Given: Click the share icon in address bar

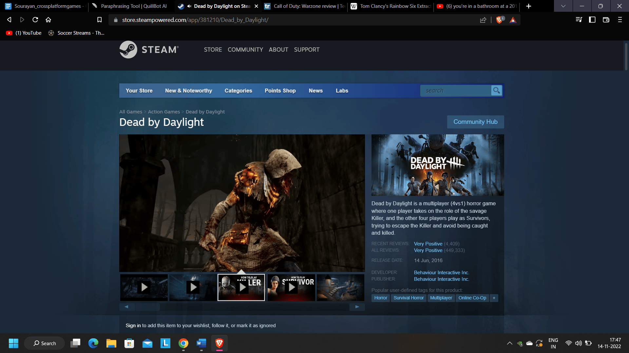Looking at the screenshot, I should point(484,20).
